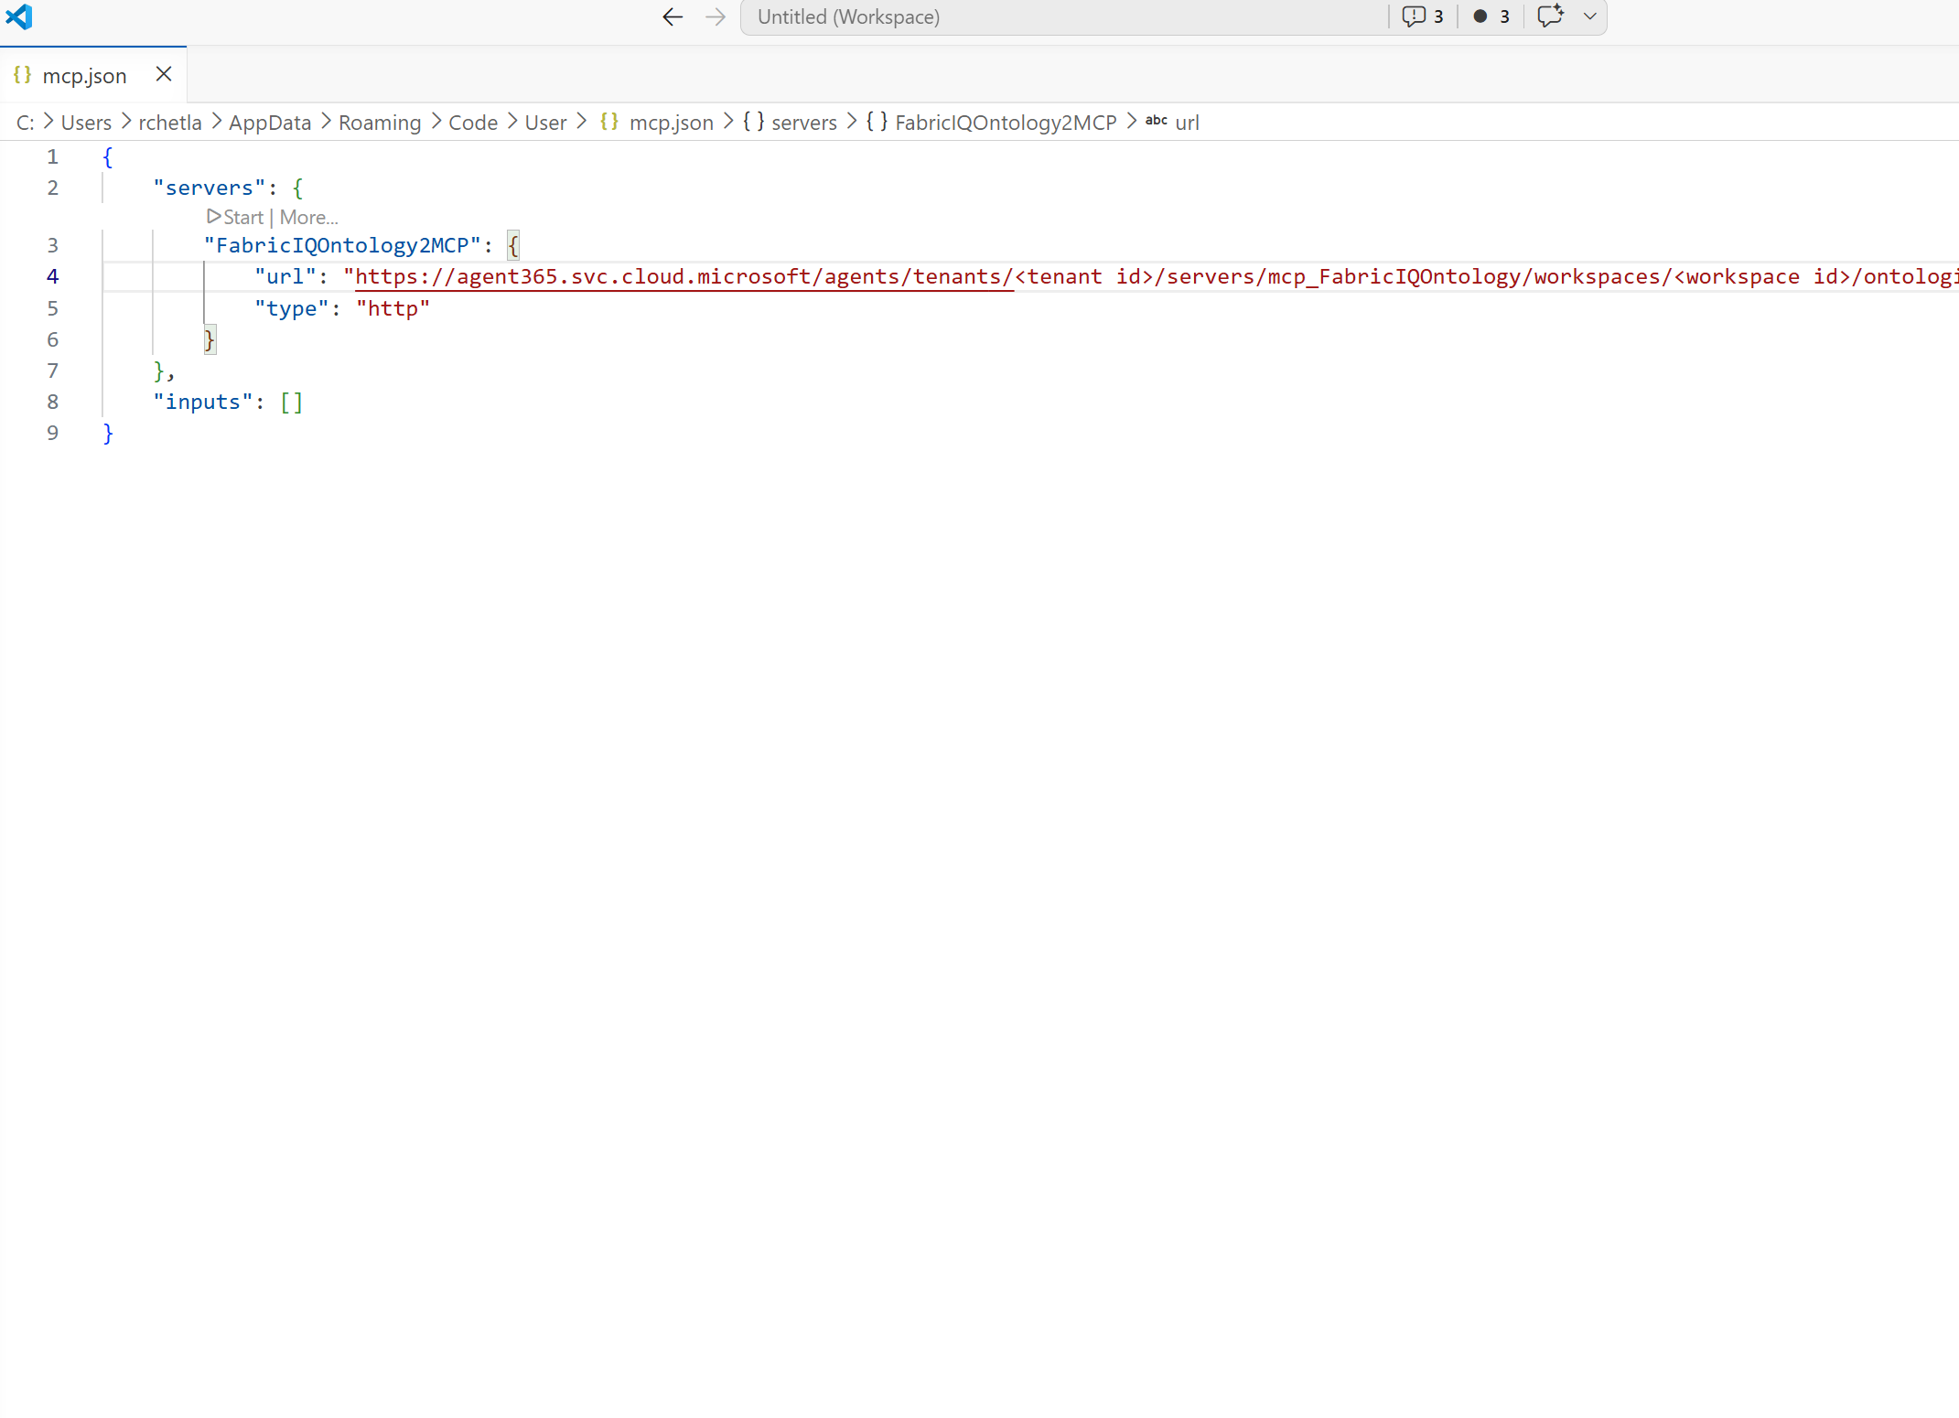Click the closing brace on line 6

tap(210, 339)
